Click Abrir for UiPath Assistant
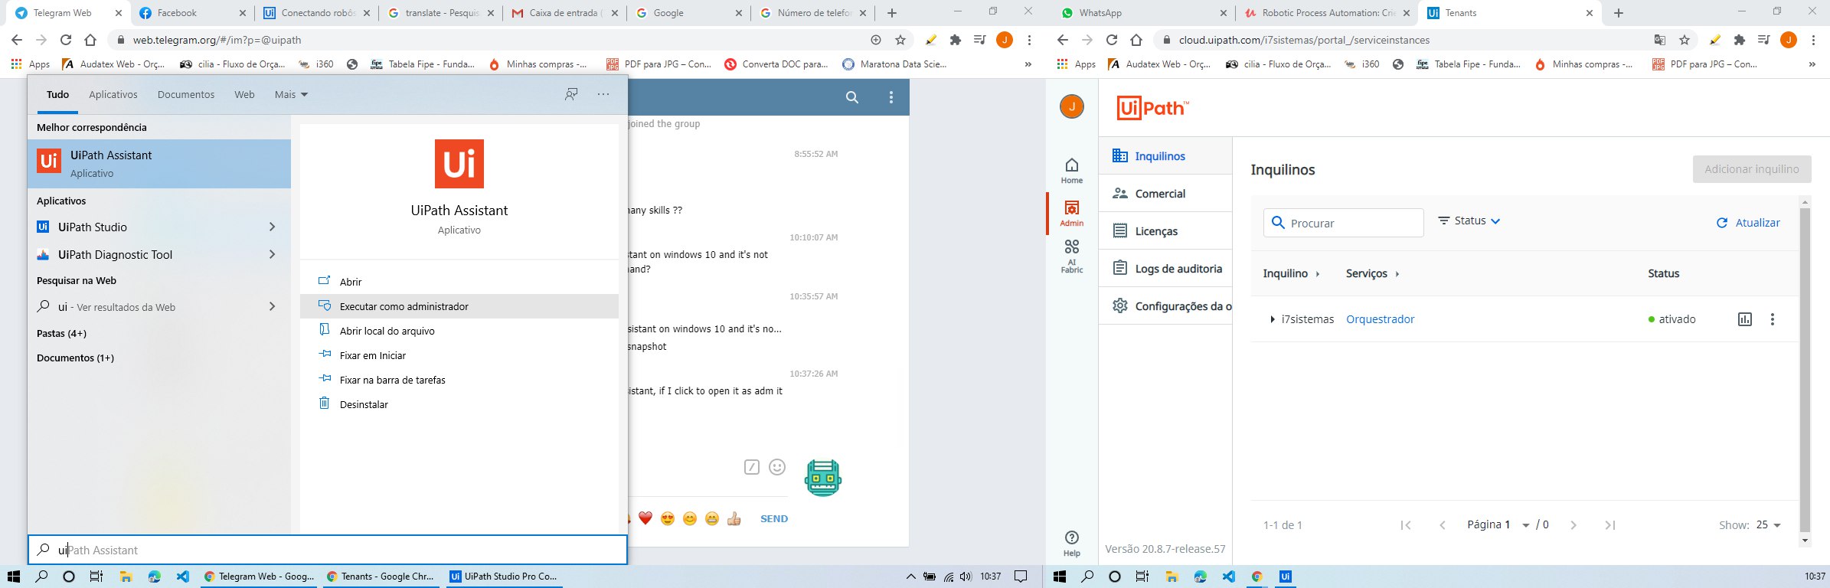 coord(459,282)
